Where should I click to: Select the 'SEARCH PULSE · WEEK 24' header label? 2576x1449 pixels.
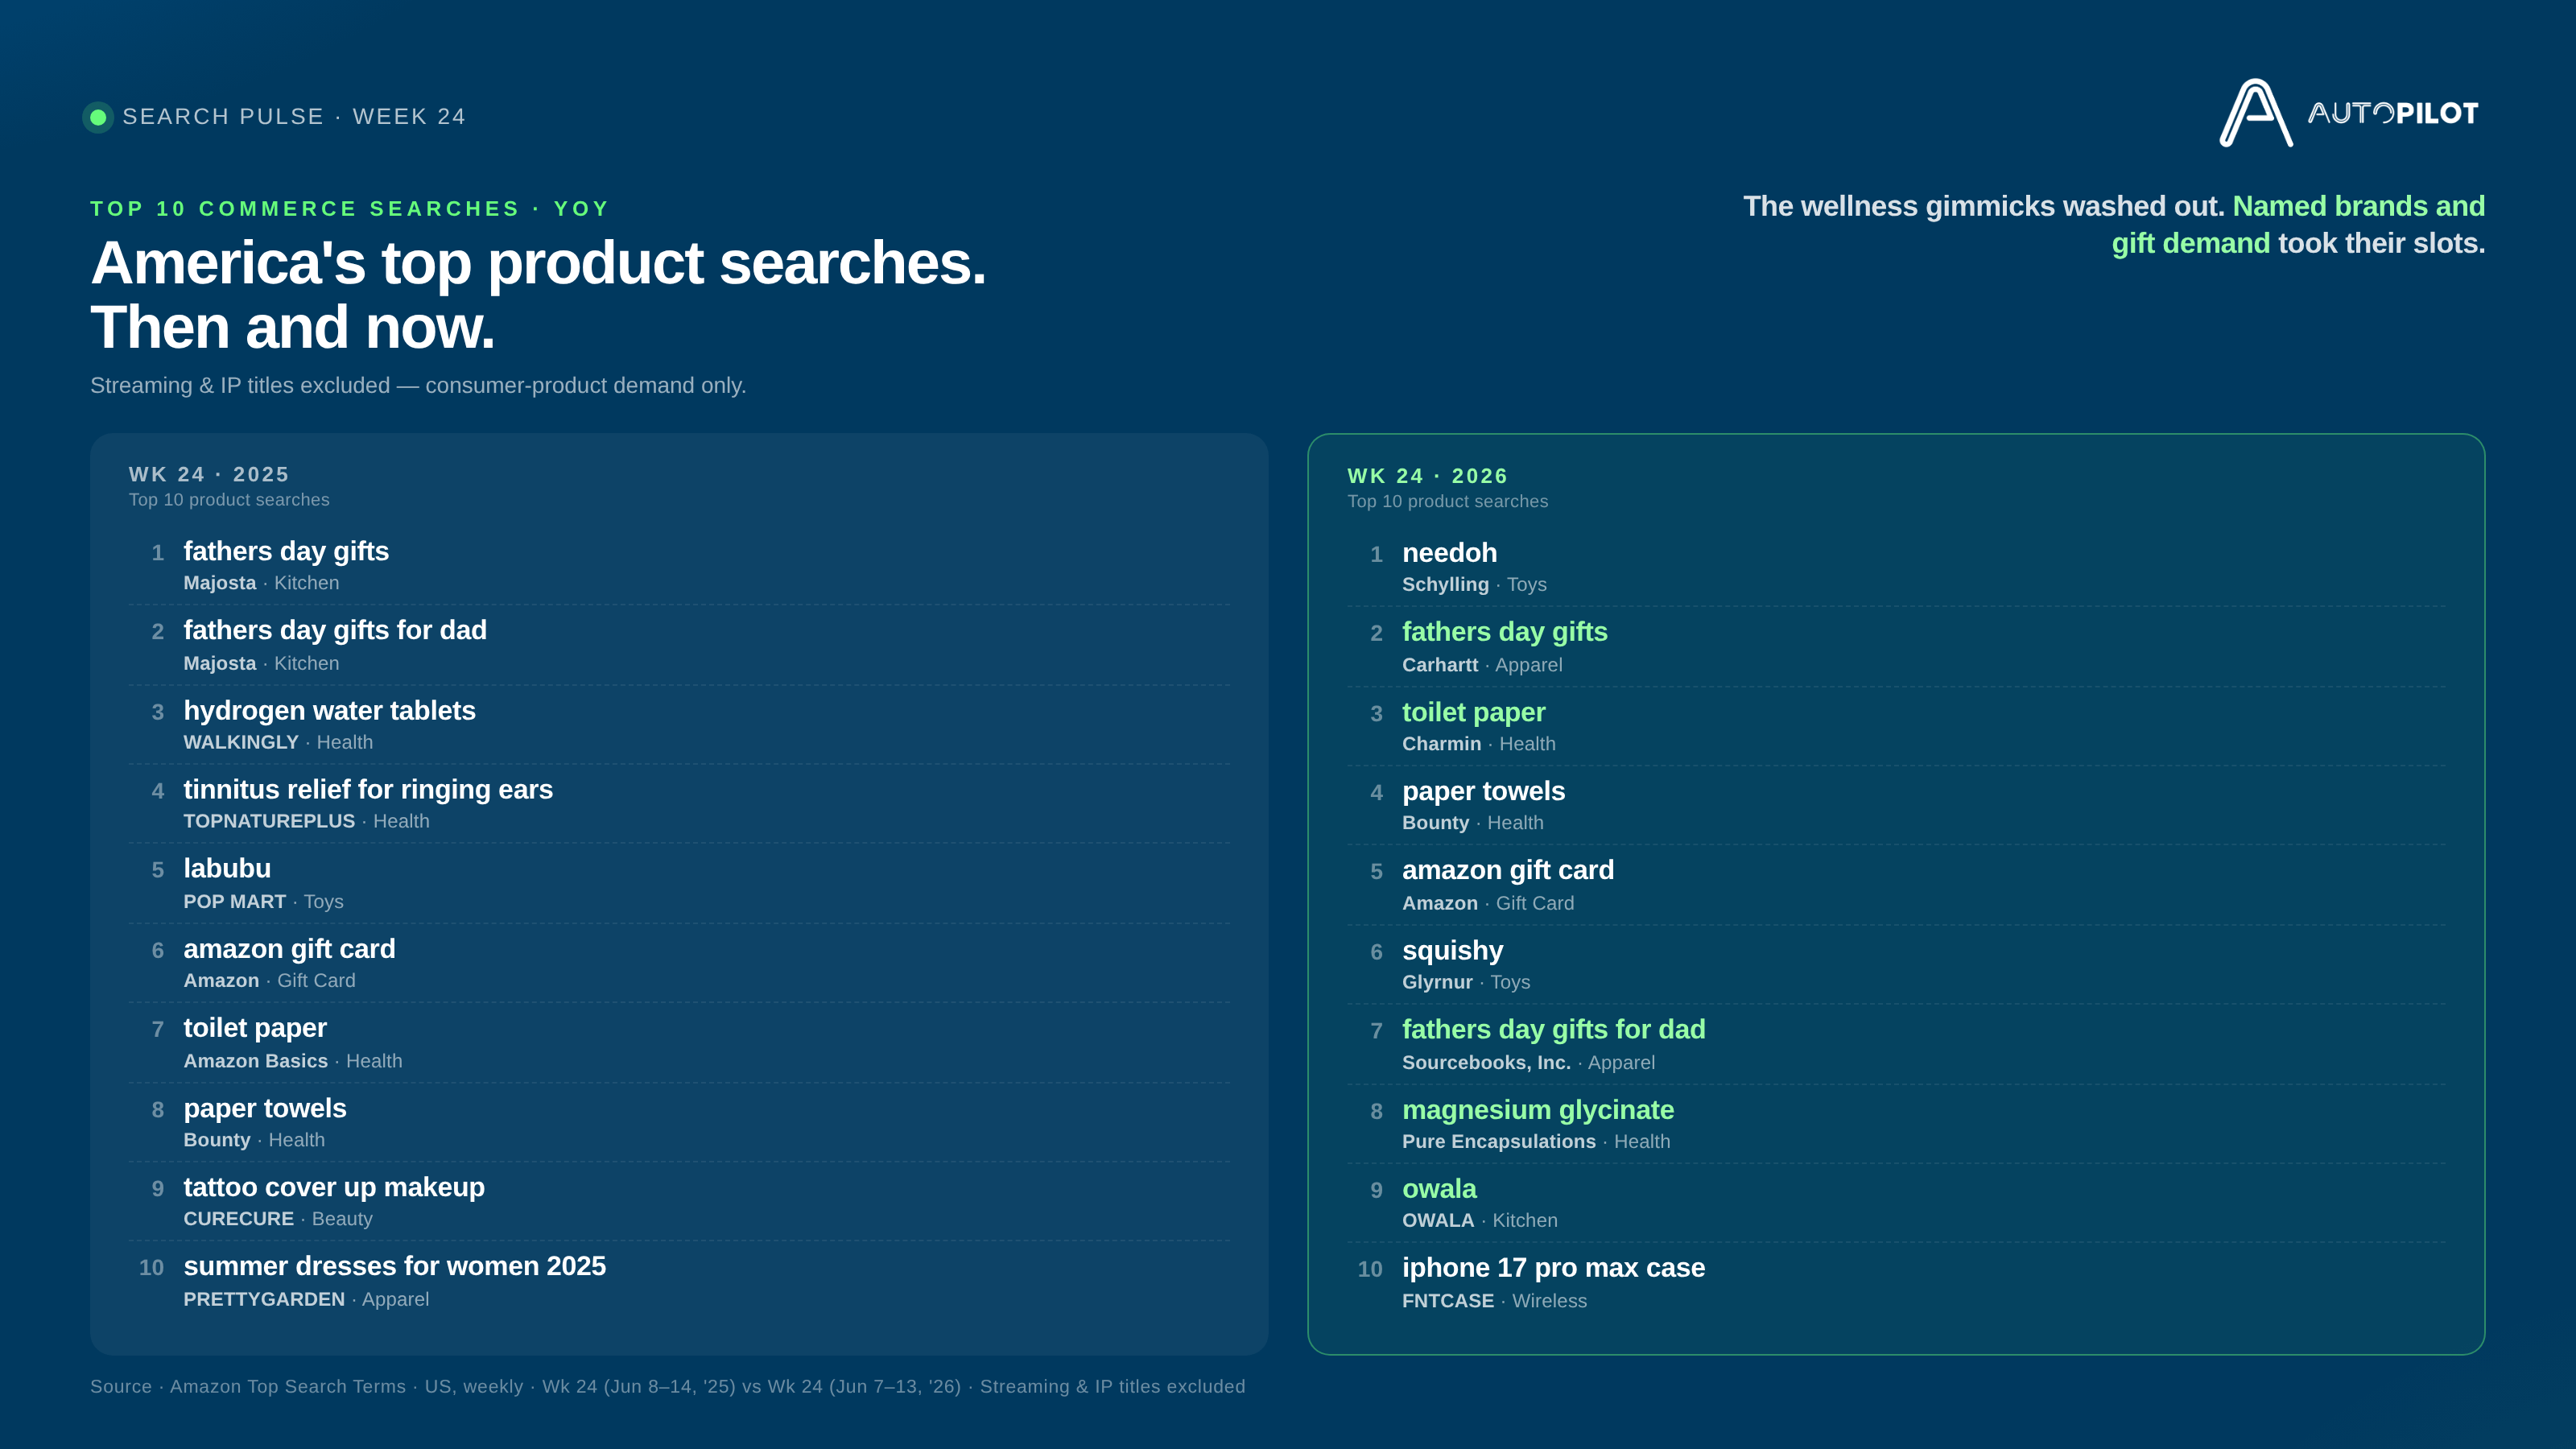tap(294, 117)
